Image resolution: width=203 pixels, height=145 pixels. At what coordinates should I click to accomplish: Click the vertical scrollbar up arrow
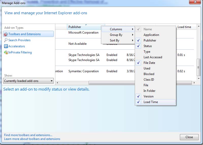(199, 26)
